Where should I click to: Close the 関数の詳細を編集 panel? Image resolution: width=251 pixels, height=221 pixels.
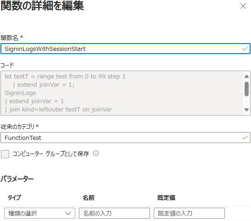(x=243, y=6)
